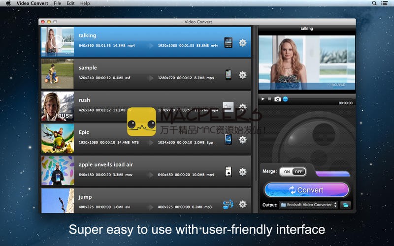Select the sample video thumbnail

[58, 74]
